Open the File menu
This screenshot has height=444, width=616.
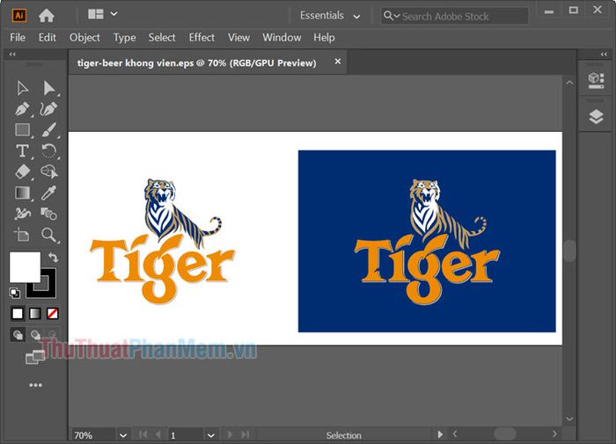point(18,37)
